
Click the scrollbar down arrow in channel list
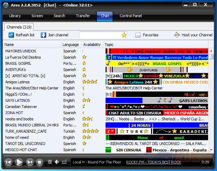[x=211, y=150]
